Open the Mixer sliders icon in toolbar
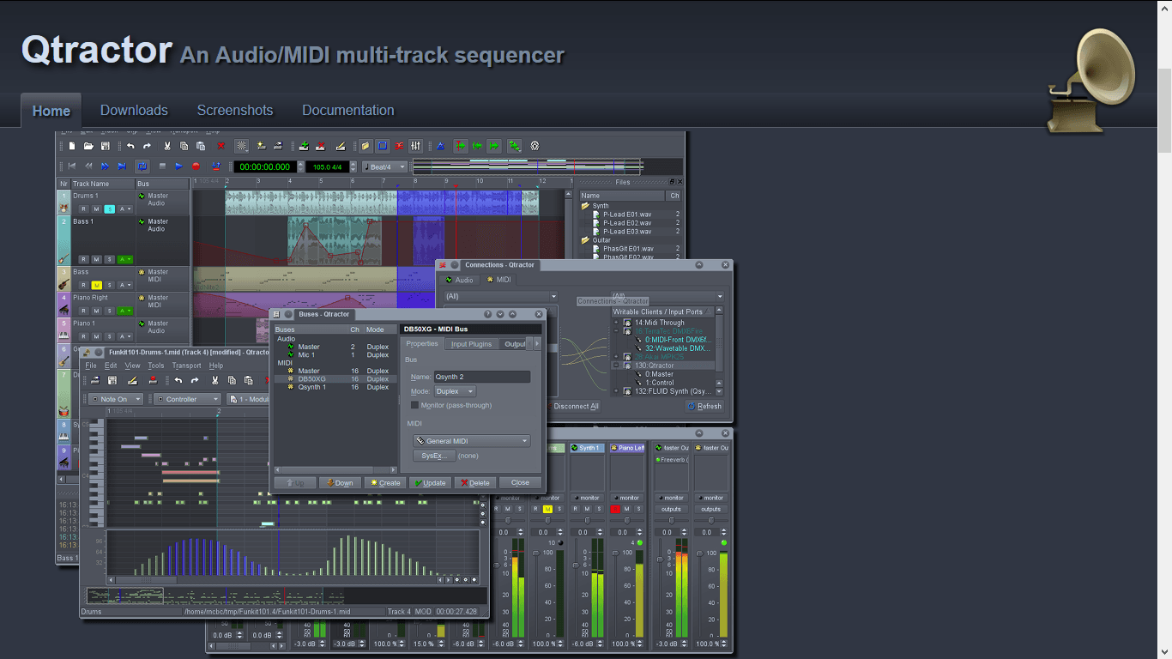The image size is (1172, 659). click(x=415, y=146)
